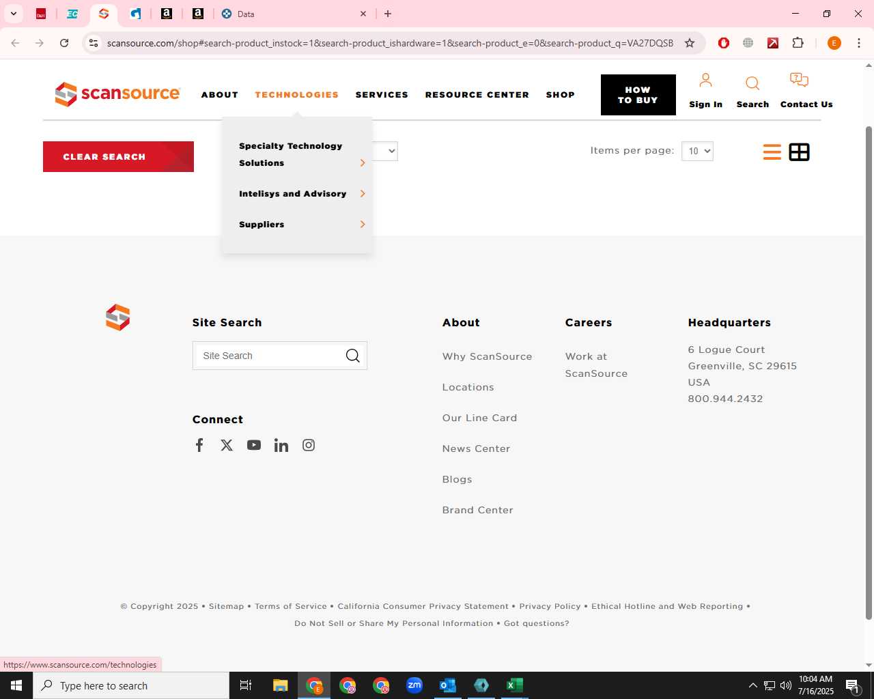Expand Intelisys and Advisory submenu arrow
Viewport: 874px width, 699px height.
[x=363, y=194]
